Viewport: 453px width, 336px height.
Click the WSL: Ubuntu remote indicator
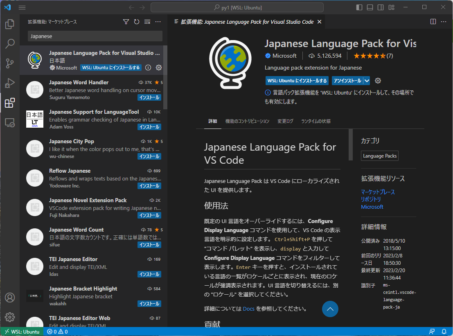coord(22,331)
